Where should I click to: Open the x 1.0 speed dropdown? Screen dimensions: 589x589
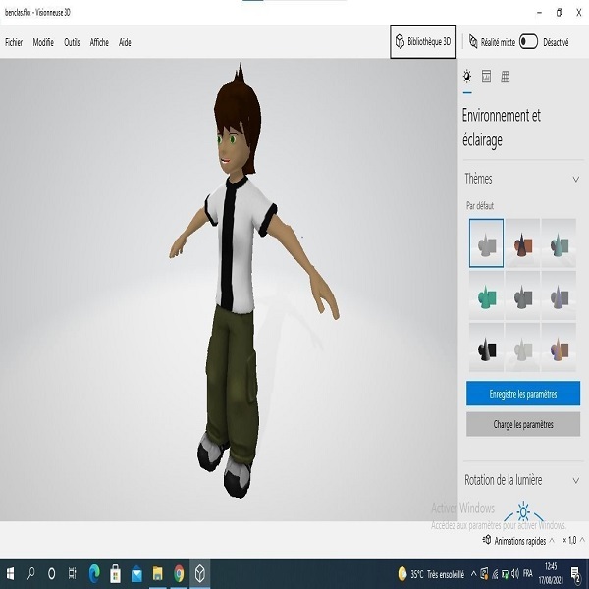(x=573, y=541)
